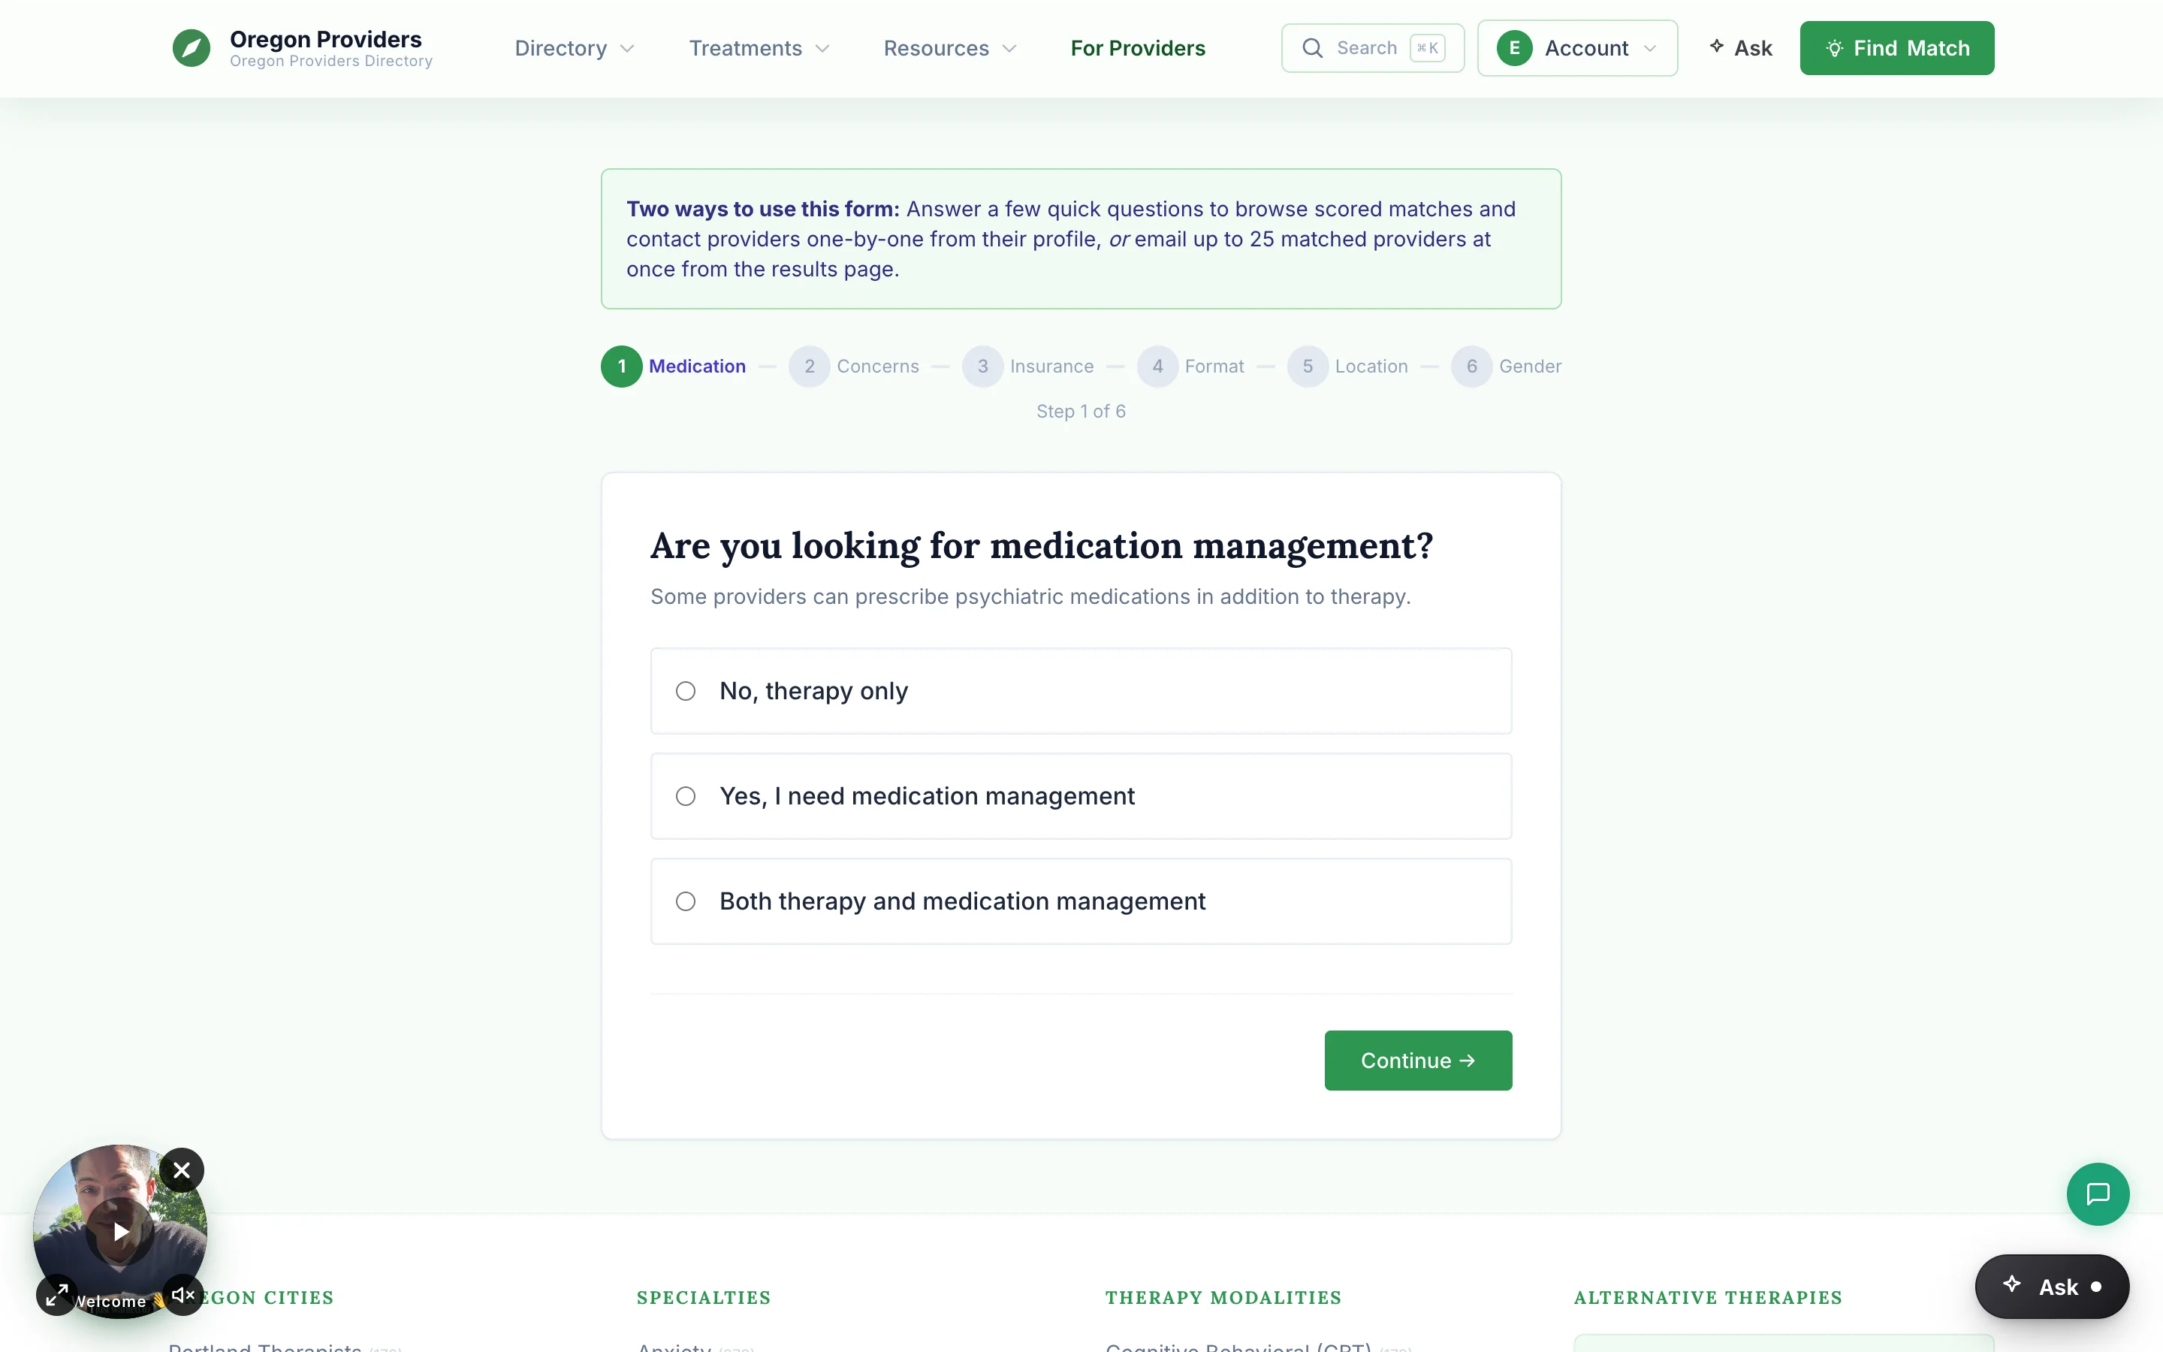Click the Continue button
The width and height of the screenshot is (2163, 1352).
pos(1417,1061)
